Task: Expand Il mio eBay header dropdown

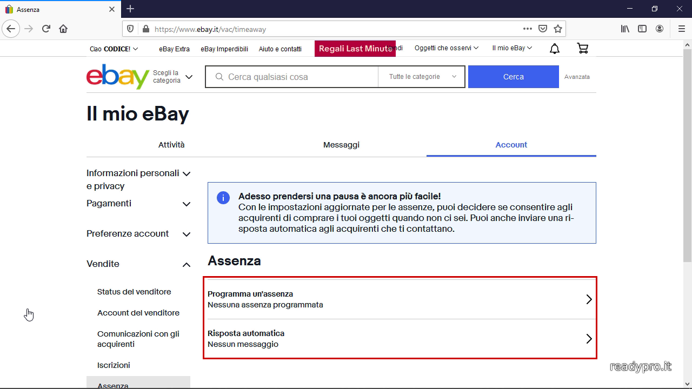Action: [x=512, y=48]
